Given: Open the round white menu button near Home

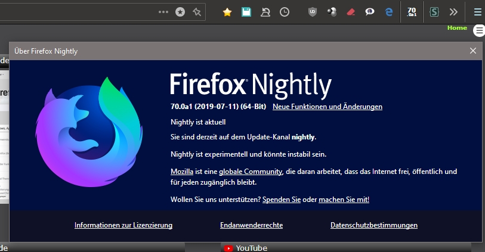Looking at the screenshot, I should coord(479,30).
